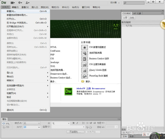Open the fluid grid layout feature icon

pos(84,53)
